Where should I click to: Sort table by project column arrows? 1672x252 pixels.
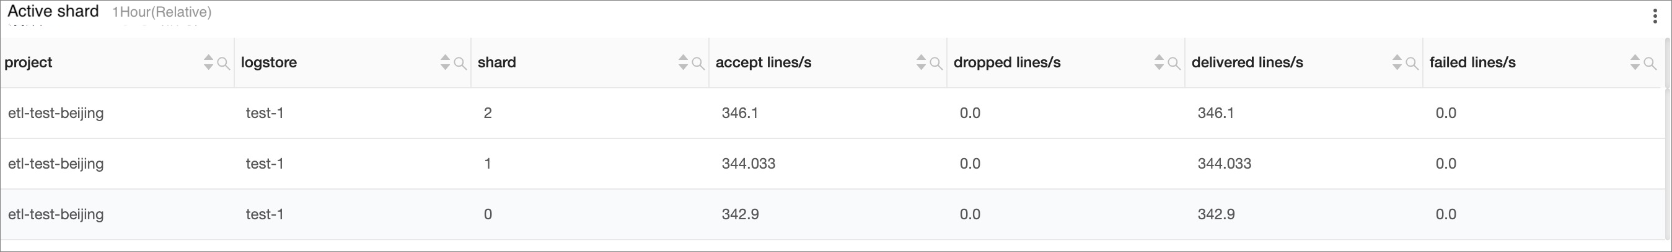[x=208, y=62]
